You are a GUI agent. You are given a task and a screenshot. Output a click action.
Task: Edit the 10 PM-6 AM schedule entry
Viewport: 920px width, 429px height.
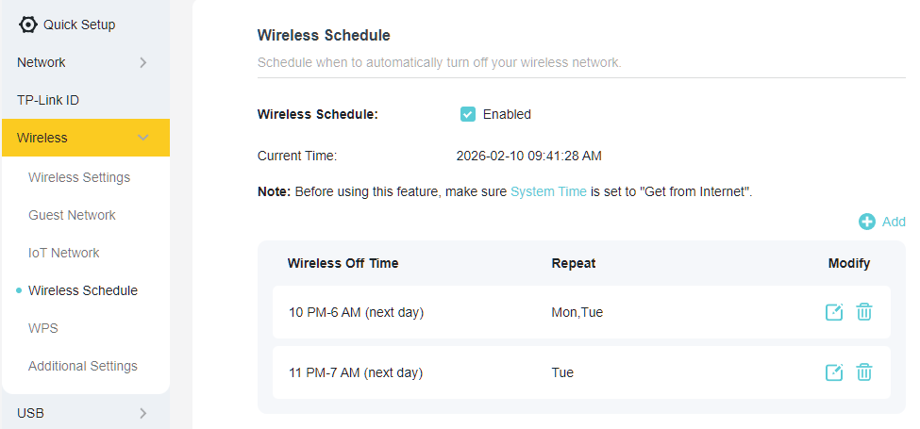click(x=833, y=312)
